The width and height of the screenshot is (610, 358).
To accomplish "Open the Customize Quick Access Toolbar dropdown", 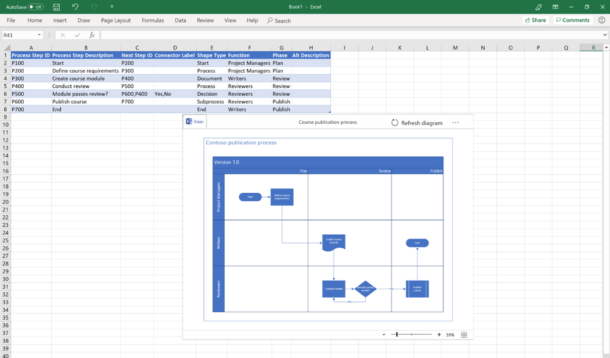I will (112, 7).
